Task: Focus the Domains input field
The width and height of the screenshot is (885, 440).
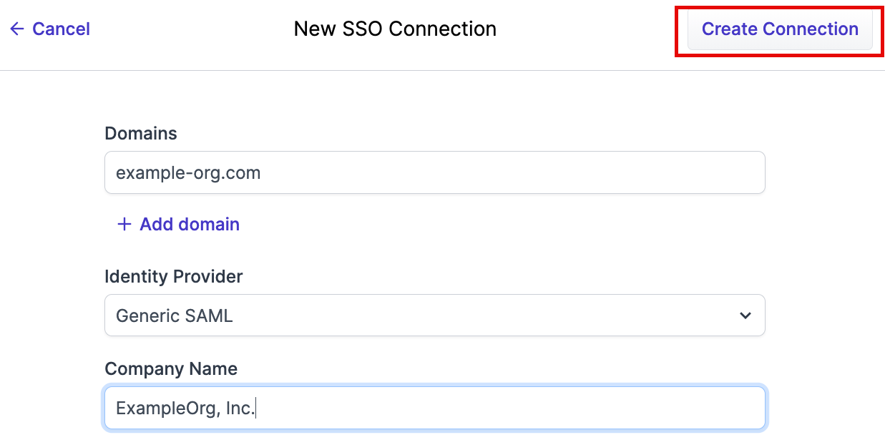Action: click(x=434, y=172)
